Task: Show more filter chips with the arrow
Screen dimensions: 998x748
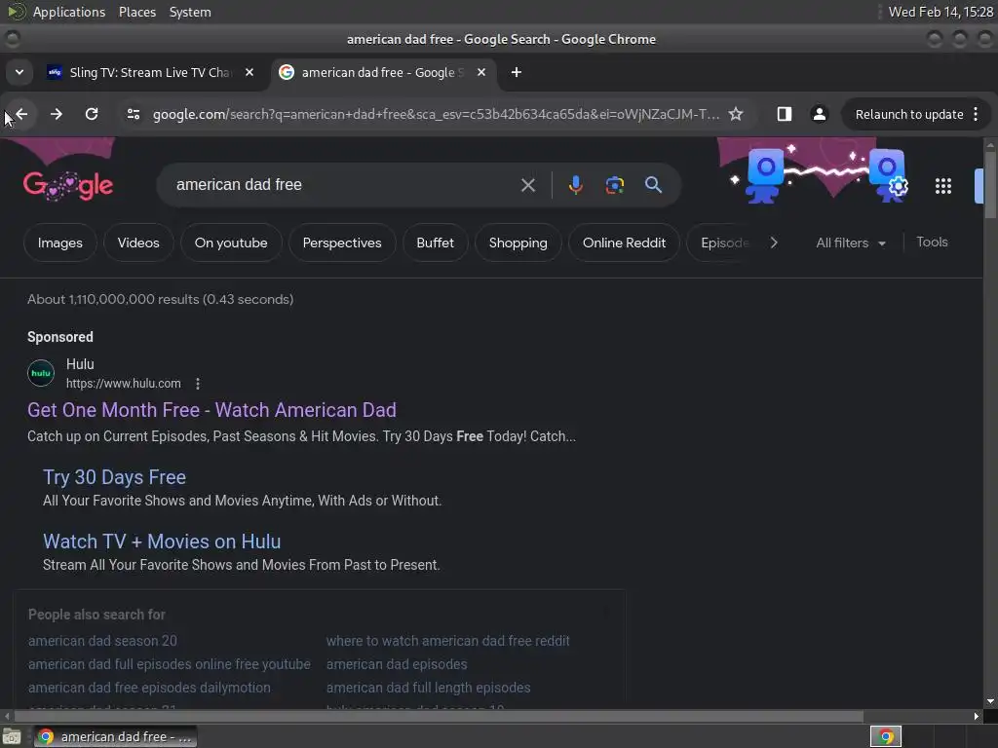Action: (x=774, y=243)
